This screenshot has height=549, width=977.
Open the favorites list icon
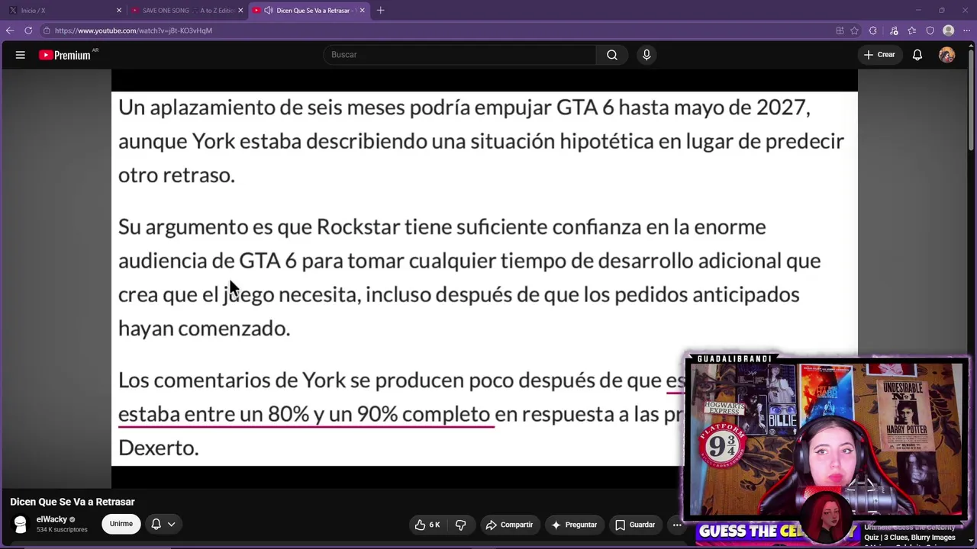pos(912,30)
